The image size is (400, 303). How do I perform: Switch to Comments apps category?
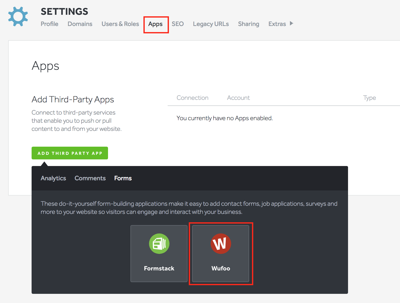[90, 178]
